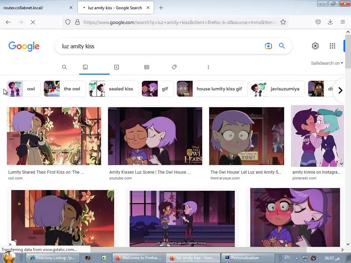Screen dimensions: 351x263
Task: Select the router.collabnet.local browser tab
Action: [x=38, y=8]
